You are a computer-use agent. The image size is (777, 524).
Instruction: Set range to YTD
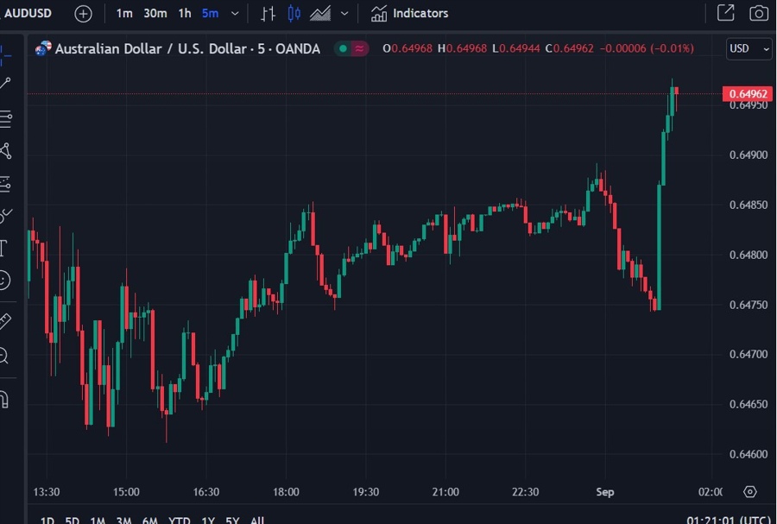pos(180,520)
